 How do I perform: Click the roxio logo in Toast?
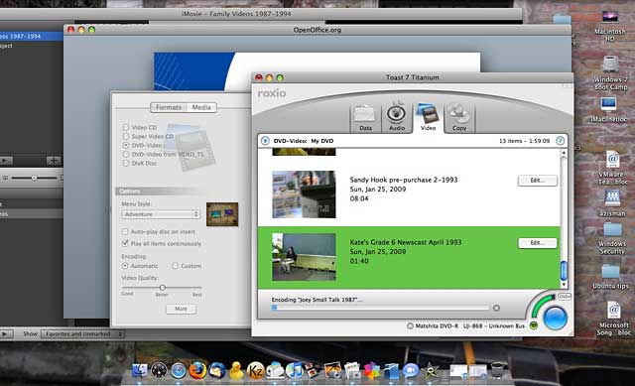point(272,93)
